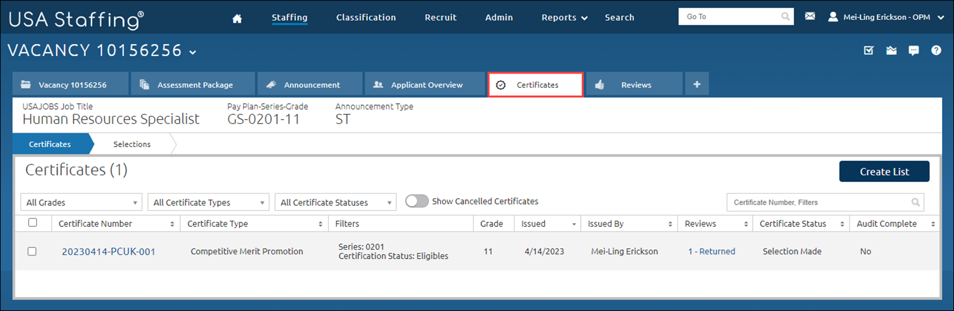954x311 pixels.
Task: Switch to the Reviews tab
Action: (x=634, y=84)
